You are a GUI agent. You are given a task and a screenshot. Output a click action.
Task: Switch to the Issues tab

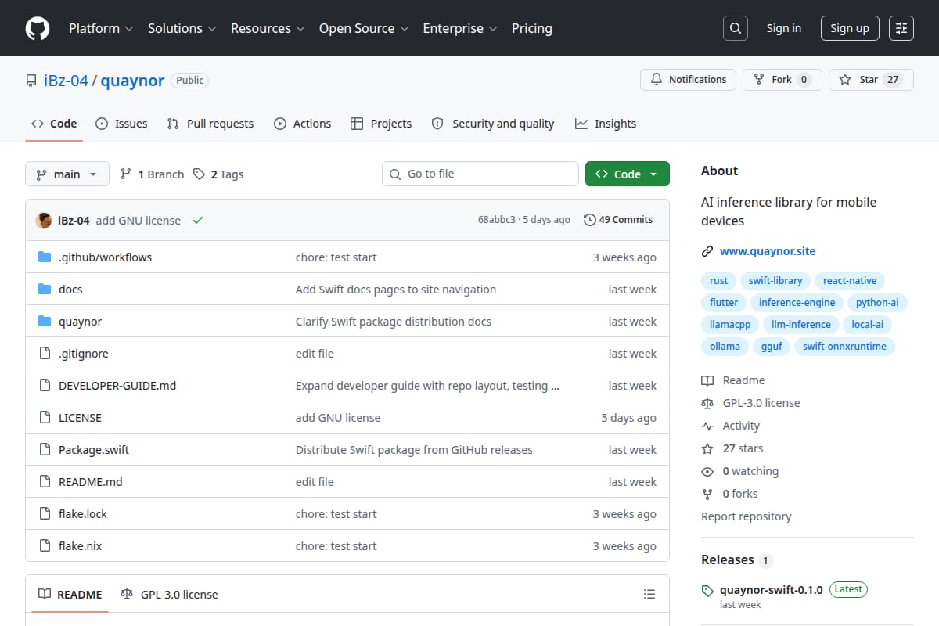point(121,124)
